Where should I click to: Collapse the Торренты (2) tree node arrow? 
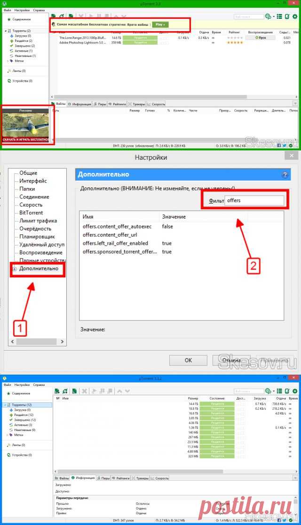click(6, 31)
